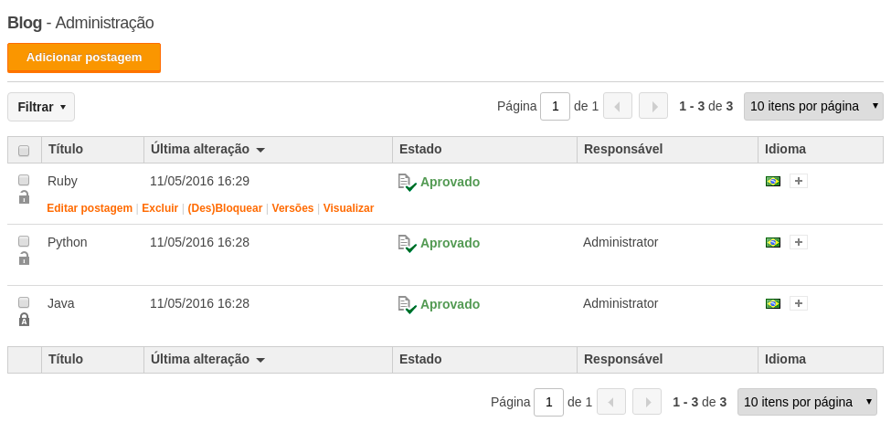891x443 pixels.
Task: Click the unlocked padlock icon under Ruby
Action: (x=24, y=197)
